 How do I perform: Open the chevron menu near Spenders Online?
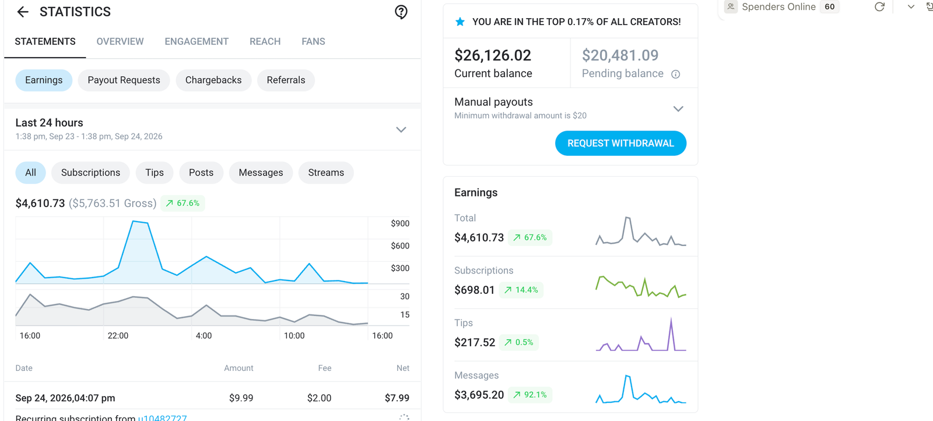click(911, 7)
